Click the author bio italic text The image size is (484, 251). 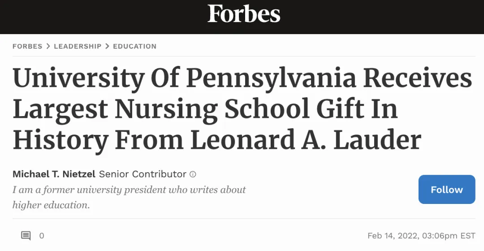point(129,190)
